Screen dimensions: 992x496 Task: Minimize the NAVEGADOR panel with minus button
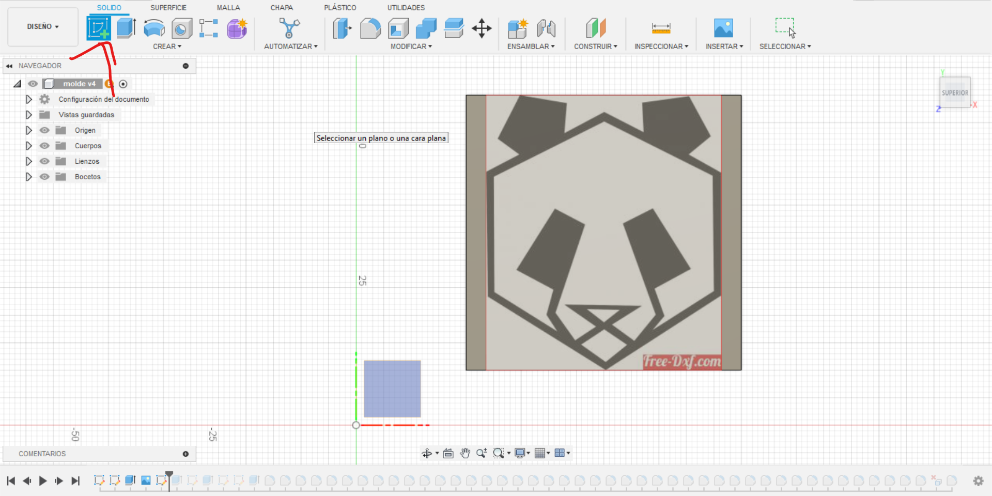[x=185, y=66]
